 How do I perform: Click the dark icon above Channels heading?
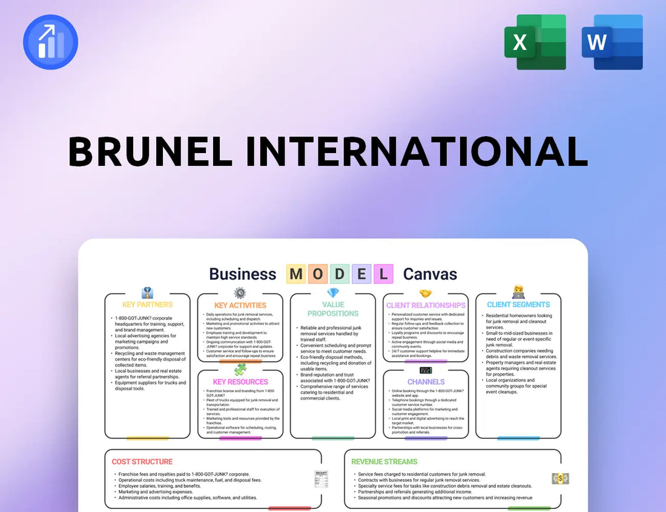point(426,370)
